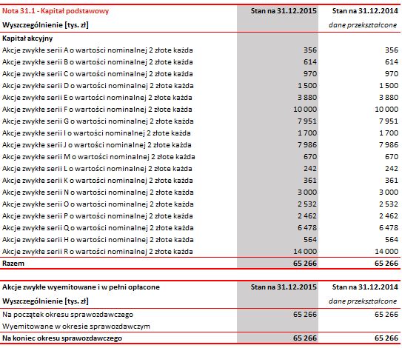Select the 'Akcje zwykłe serii K' row label
The height and width of the screenshot is (348, 402).
[98, 181]
